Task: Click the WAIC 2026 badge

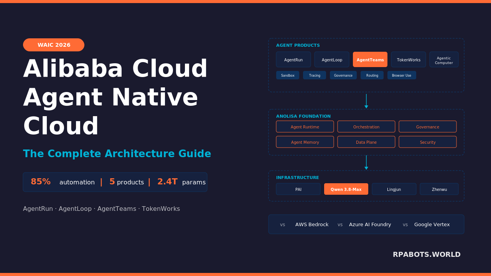Action: 54,45
